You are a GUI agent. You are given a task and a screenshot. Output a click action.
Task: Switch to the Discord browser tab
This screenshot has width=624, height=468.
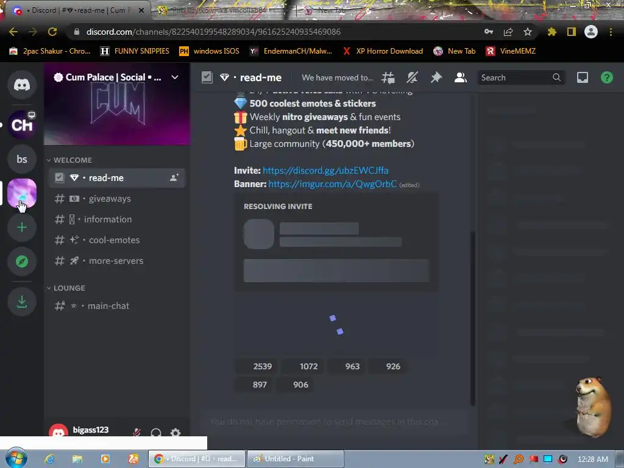click(x=77, y=10)
